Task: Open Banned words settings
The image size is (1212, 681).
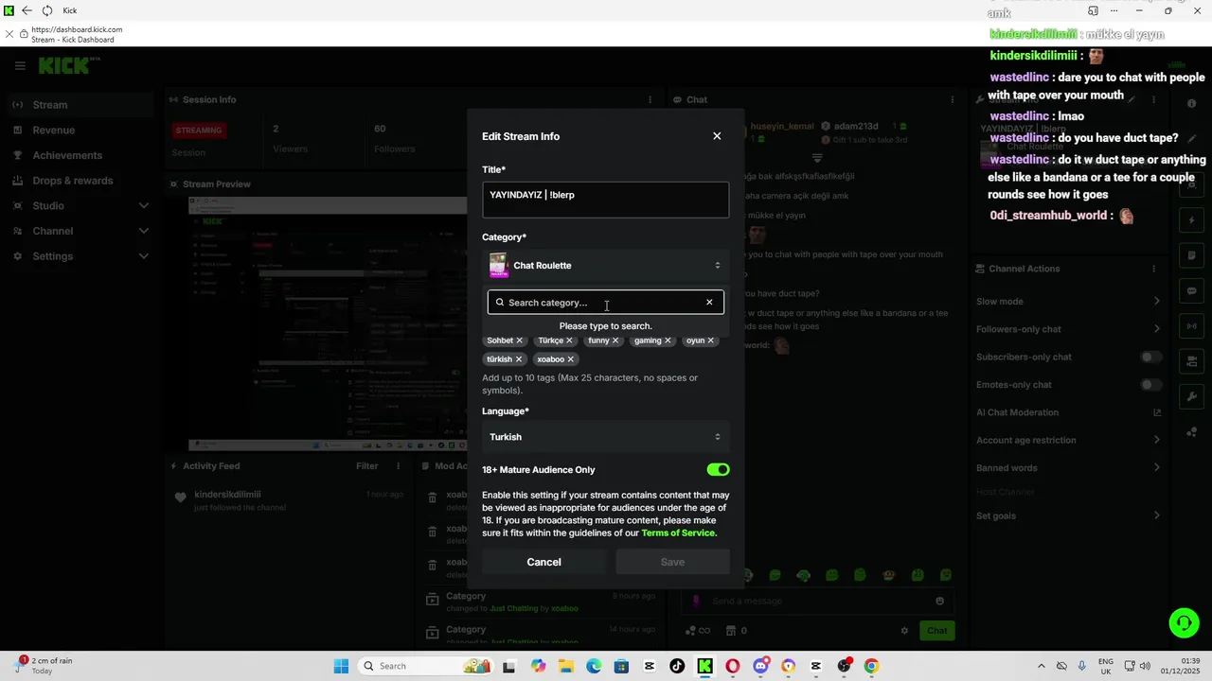Action: tap(1068, 468)
